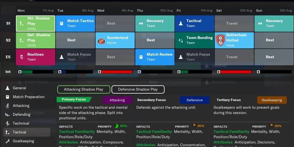Viewport: 294px width, 147px height.
Task: Click the General cone icon
Action: 7,88
